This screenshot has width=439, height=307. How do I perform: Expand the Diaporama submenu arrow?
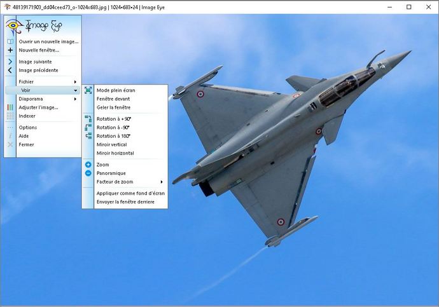pos(75,99)
